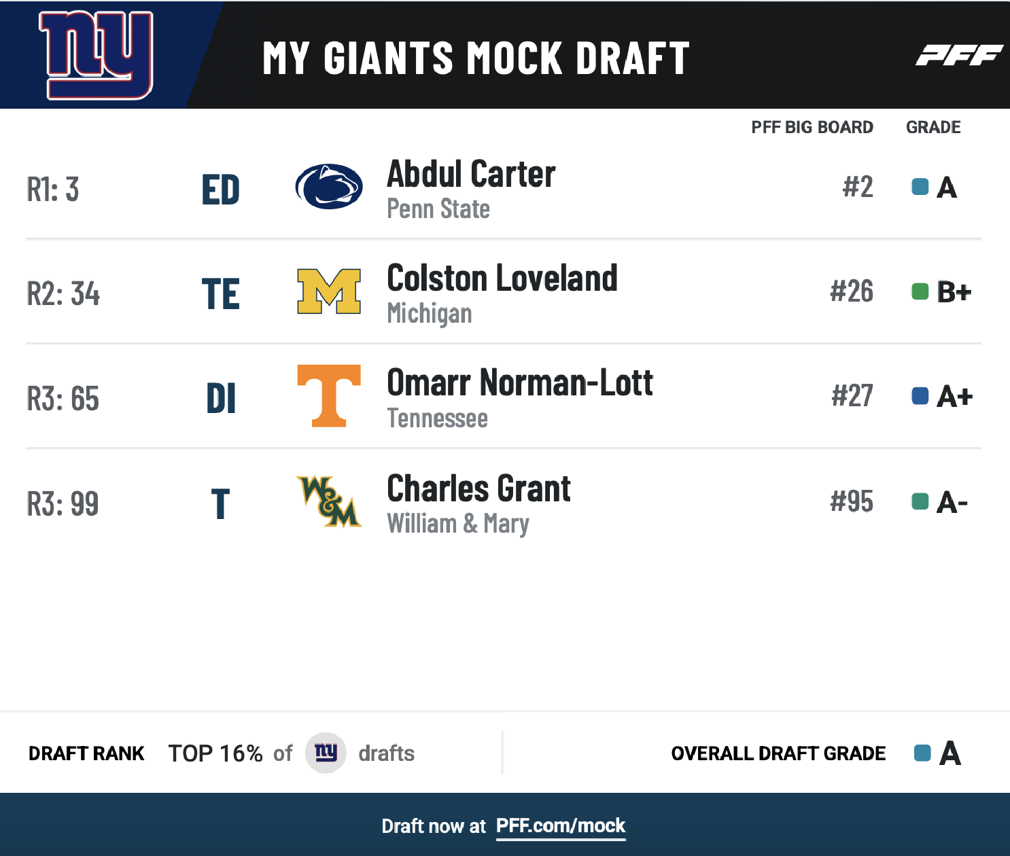Click the New York Giants logo in header
This screenshot has height=856, width=1010.
tap(96, 55)
